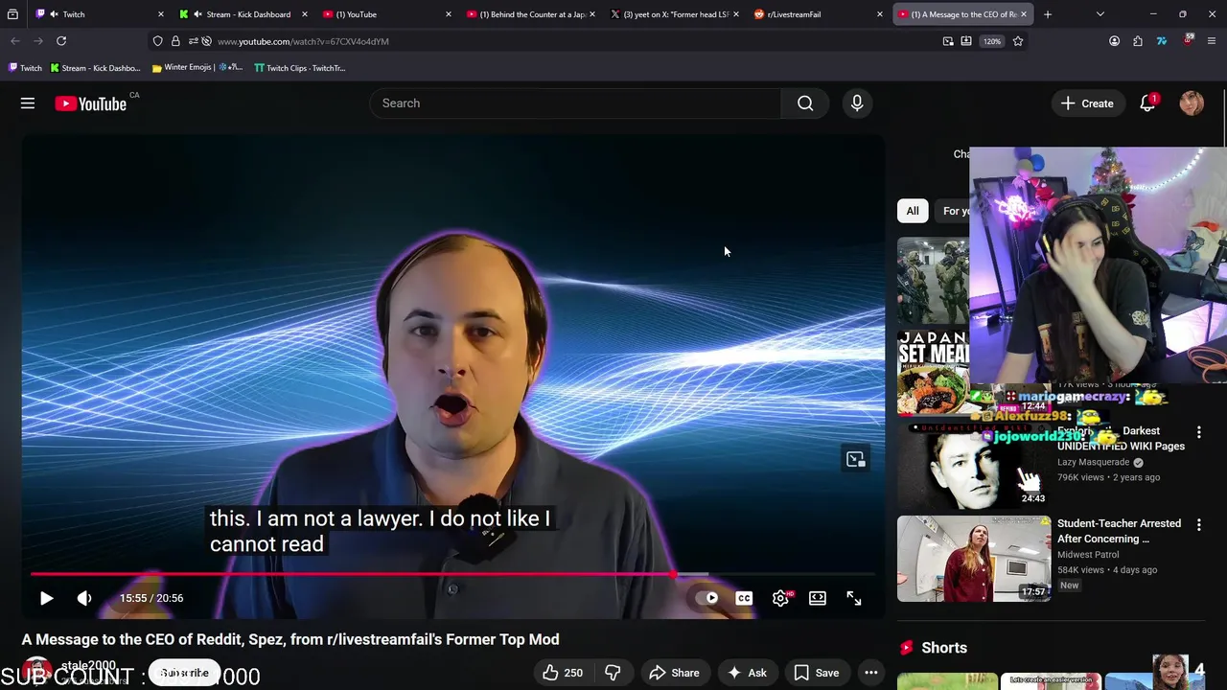Click the red extension icon with 59 badge

(1188, 41)
